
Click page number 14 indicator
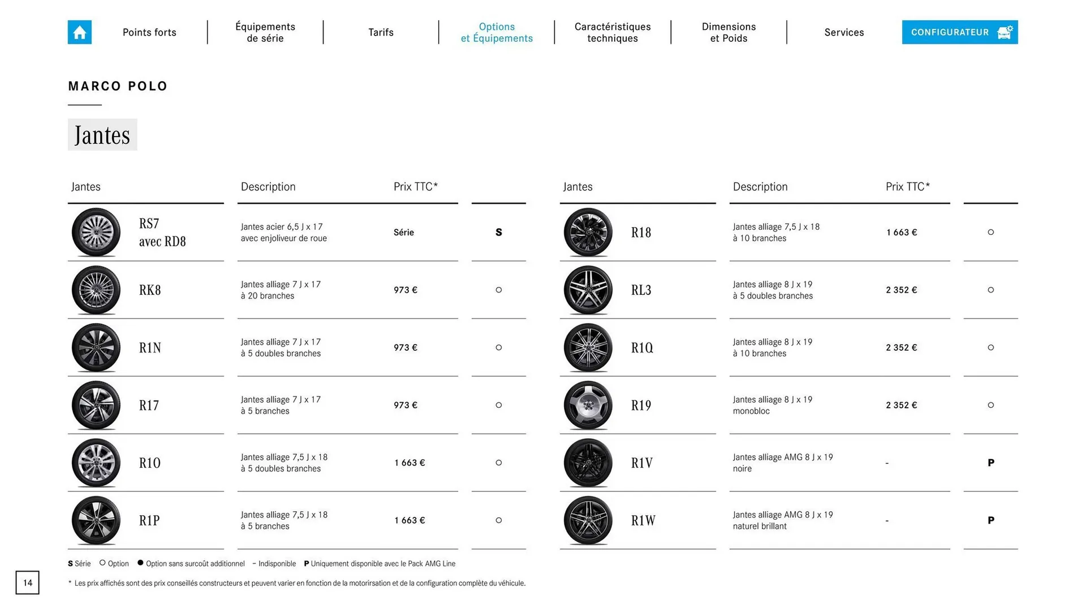pos(27,582)
